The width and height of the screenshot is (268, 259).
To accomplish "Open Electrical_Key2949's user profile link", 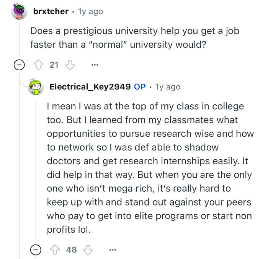I will 90,87.
